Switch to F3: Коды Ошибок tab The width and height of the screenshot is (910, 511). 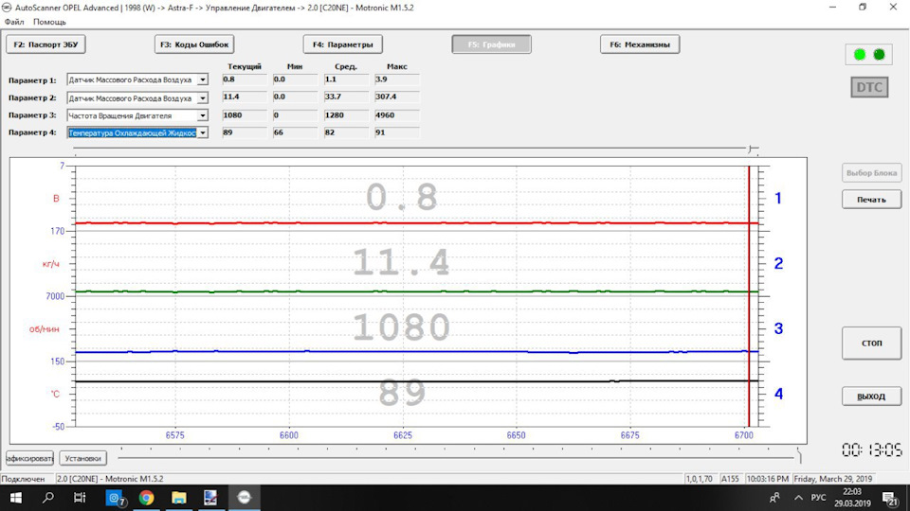pos(194,44)
